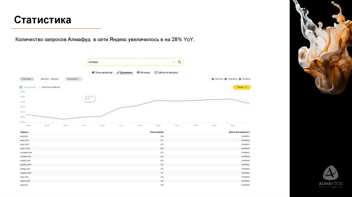The width and height of the screenshot is (352, 197).
Task: Select the январь 2025 row label
Action: 25,169
